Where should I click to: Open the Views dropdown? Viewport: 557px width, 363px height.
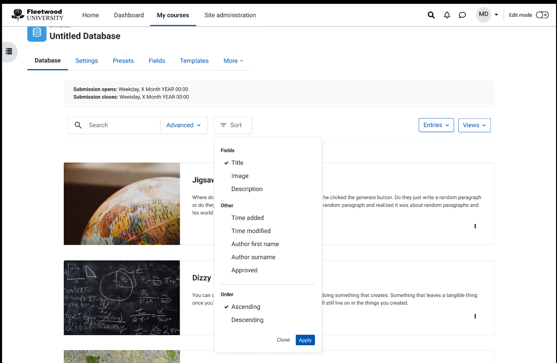click(x=475, y=125)
